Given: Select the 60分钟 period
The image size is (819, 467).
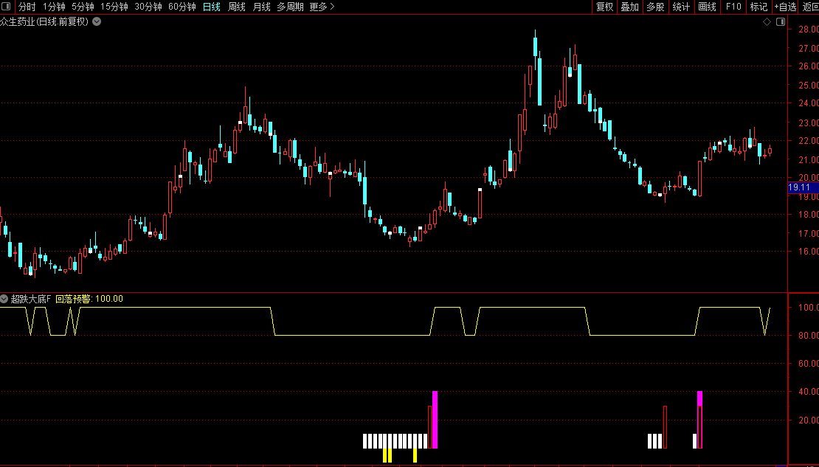Looking at the screenshot, I should pyautogui.click(x=182, y=7).
